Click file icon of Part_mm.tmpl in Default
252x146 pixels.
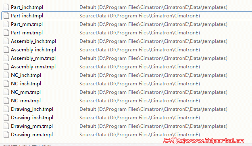pos(6,24)
